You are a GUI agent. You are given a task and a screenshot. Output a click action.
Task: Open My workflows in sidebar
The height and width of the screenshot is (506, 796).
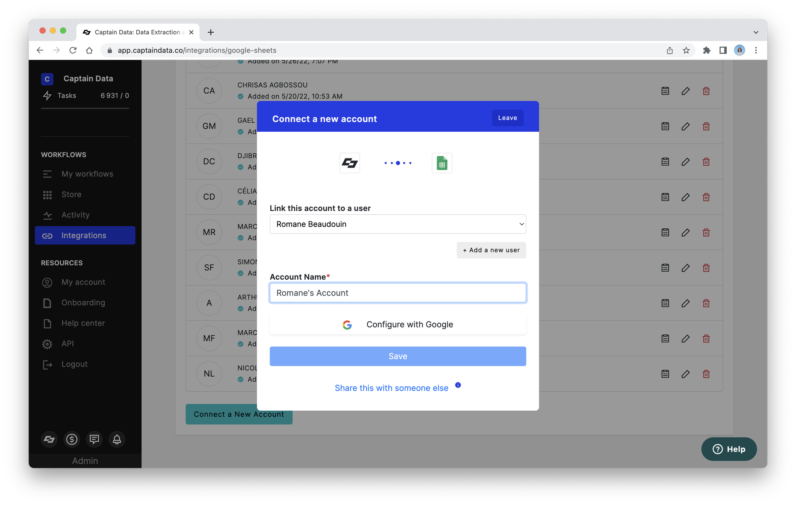(85, 174)
